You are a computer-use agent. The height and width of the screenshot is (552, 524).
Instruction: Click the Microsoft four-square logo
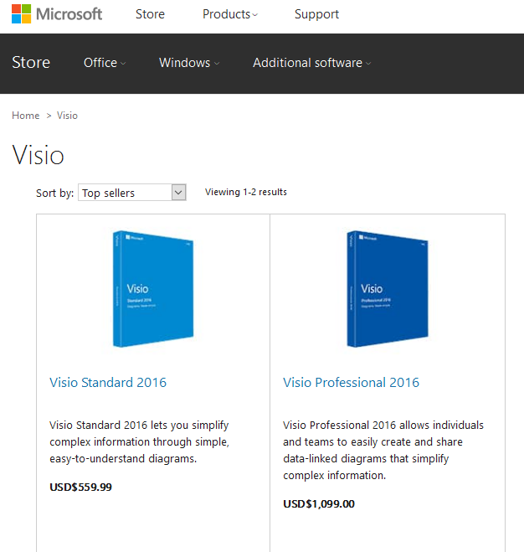pyautogui.click(x=22, y=14)
